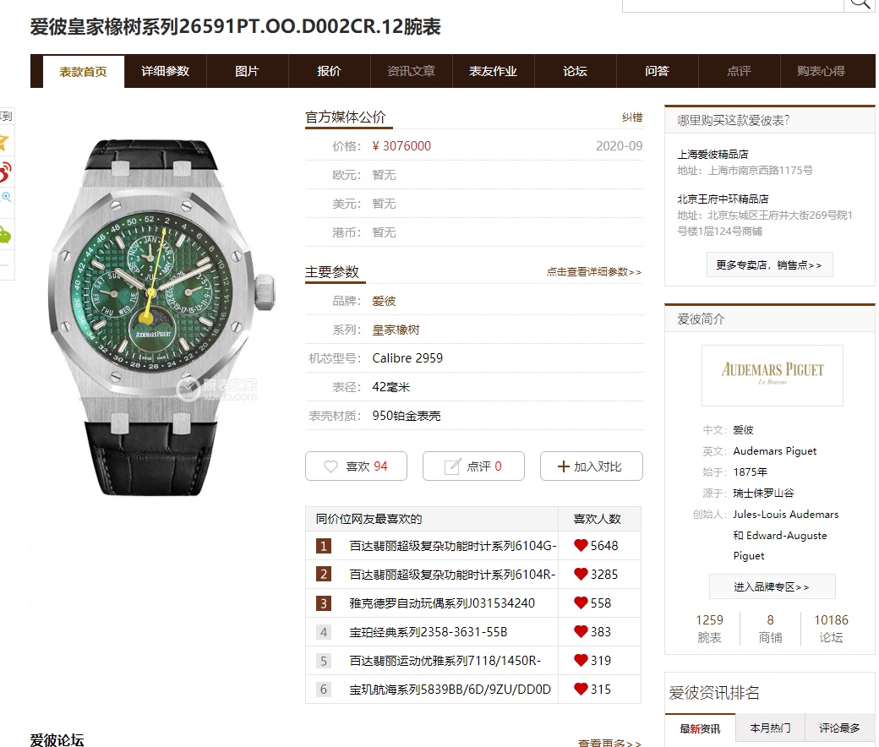Click the pencil icon on 点评 button

(452, 466)
